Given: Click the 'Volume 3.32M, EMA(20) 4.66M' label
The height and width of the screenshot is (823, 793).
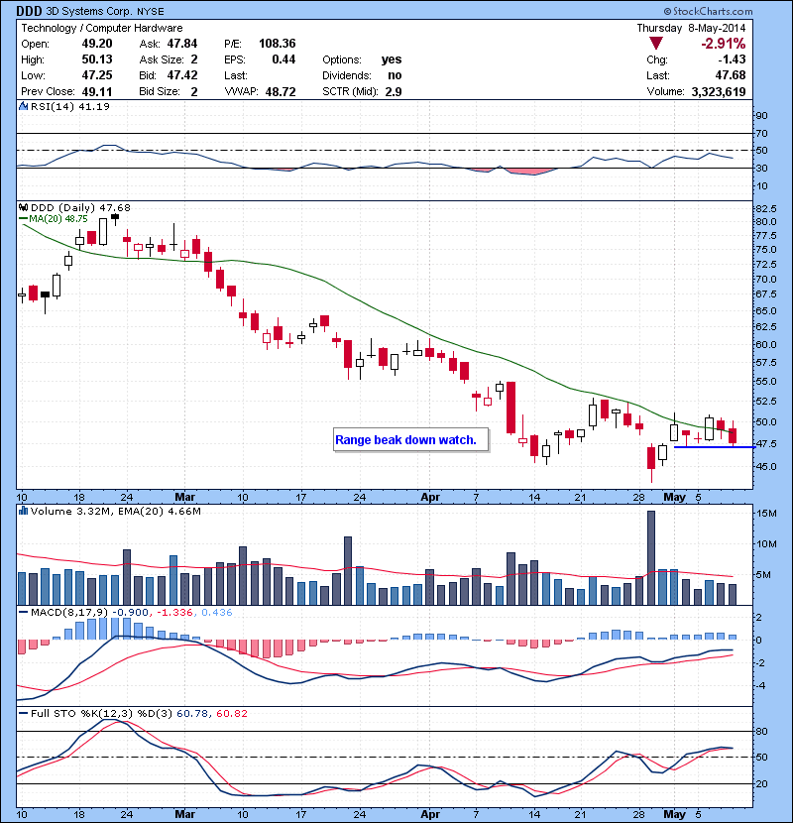Looking at the screenshot, I should click(115, 511).
